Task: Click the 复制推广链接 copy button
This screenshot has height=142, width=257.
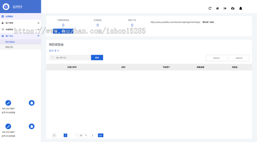Action: pyautogui.click(x=208, y=22)
